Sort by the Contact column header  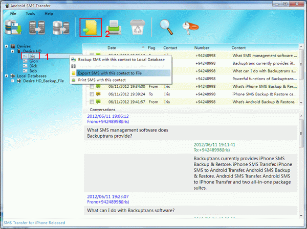[x=170, y=48]
